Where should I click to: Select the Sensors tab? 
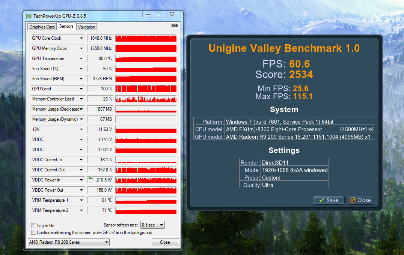[x=66, y=26]
